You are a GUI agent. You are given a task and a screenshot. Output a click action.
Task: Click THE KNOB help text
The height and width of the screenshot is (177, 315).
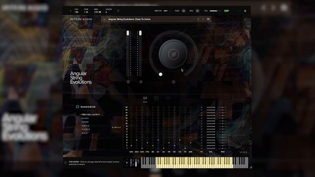point(94,163)
